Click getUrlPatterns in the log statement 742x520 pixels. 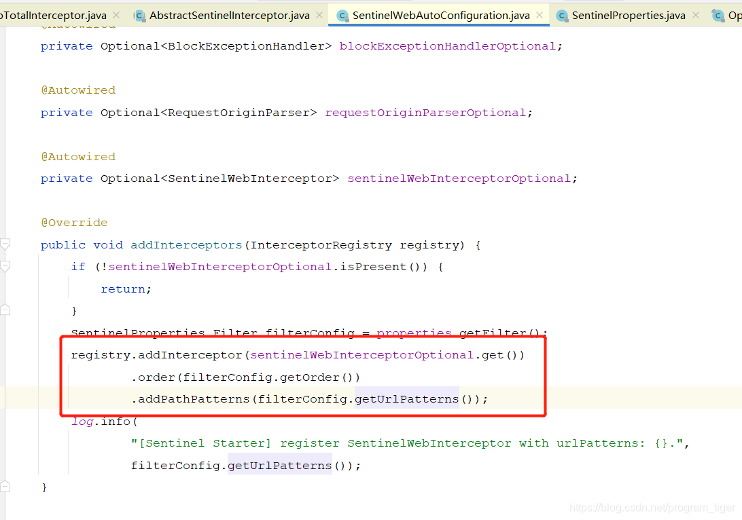click(x=280, y=466)
